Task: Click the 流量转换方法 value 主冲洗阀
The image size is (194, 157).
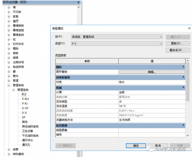Action: pyautogui.click(x=152, y=120)
